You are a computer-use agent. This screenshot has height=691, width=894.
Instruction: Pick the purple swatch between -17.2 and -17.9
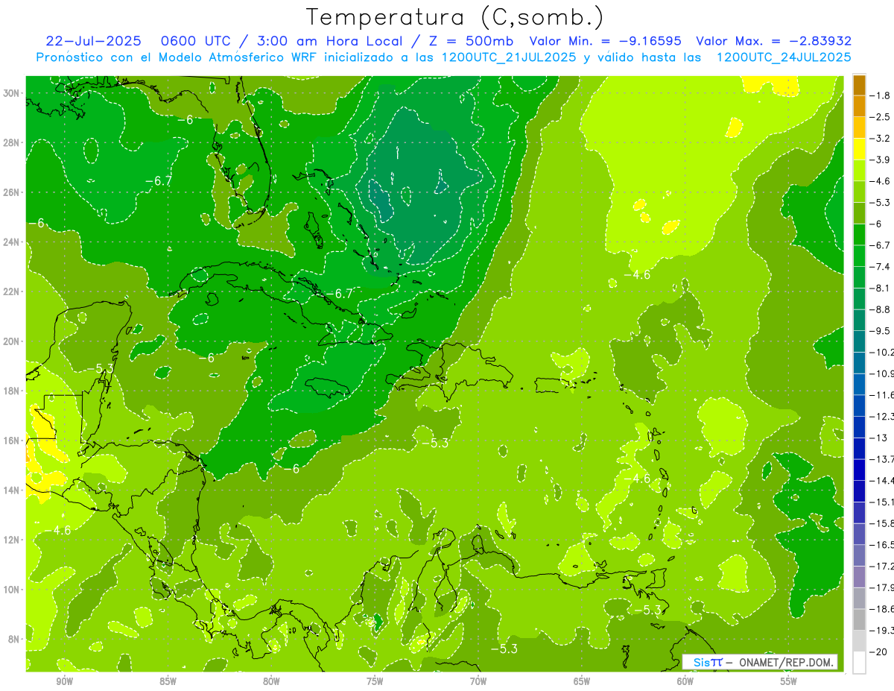tap(859, 577)
